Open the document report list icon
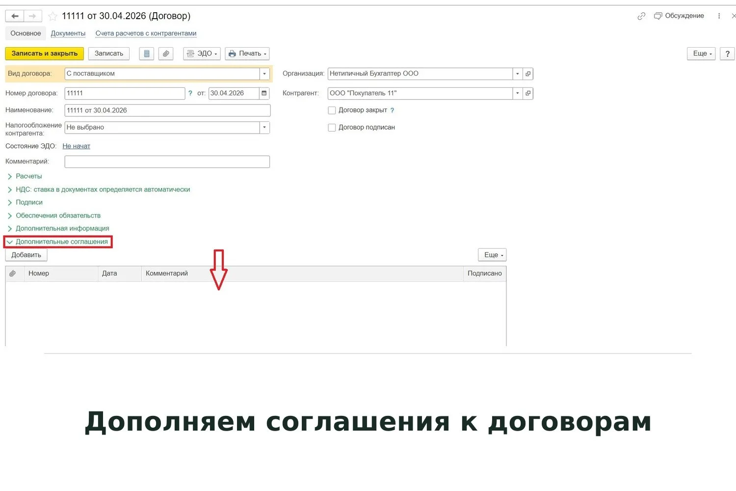Image resolution: width=736 pixels, height=491 pixels. pos(147,54)
